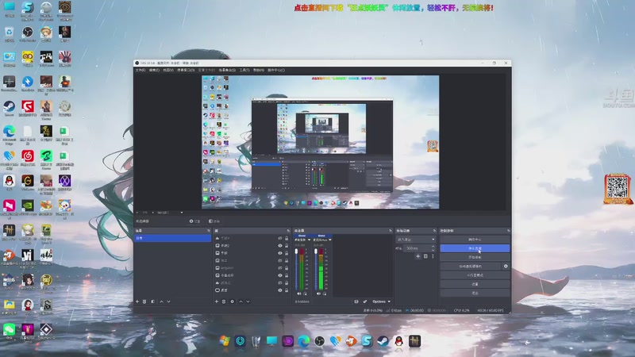Click the 启动虚拟摄像机 virtual camera button
This screenshot has height=357, width=635.
tap(471, 267)
